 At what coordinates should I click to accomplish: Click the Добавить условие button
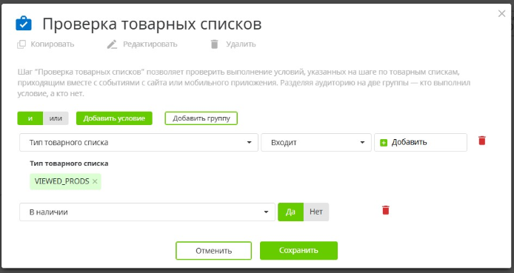point(114,118)
